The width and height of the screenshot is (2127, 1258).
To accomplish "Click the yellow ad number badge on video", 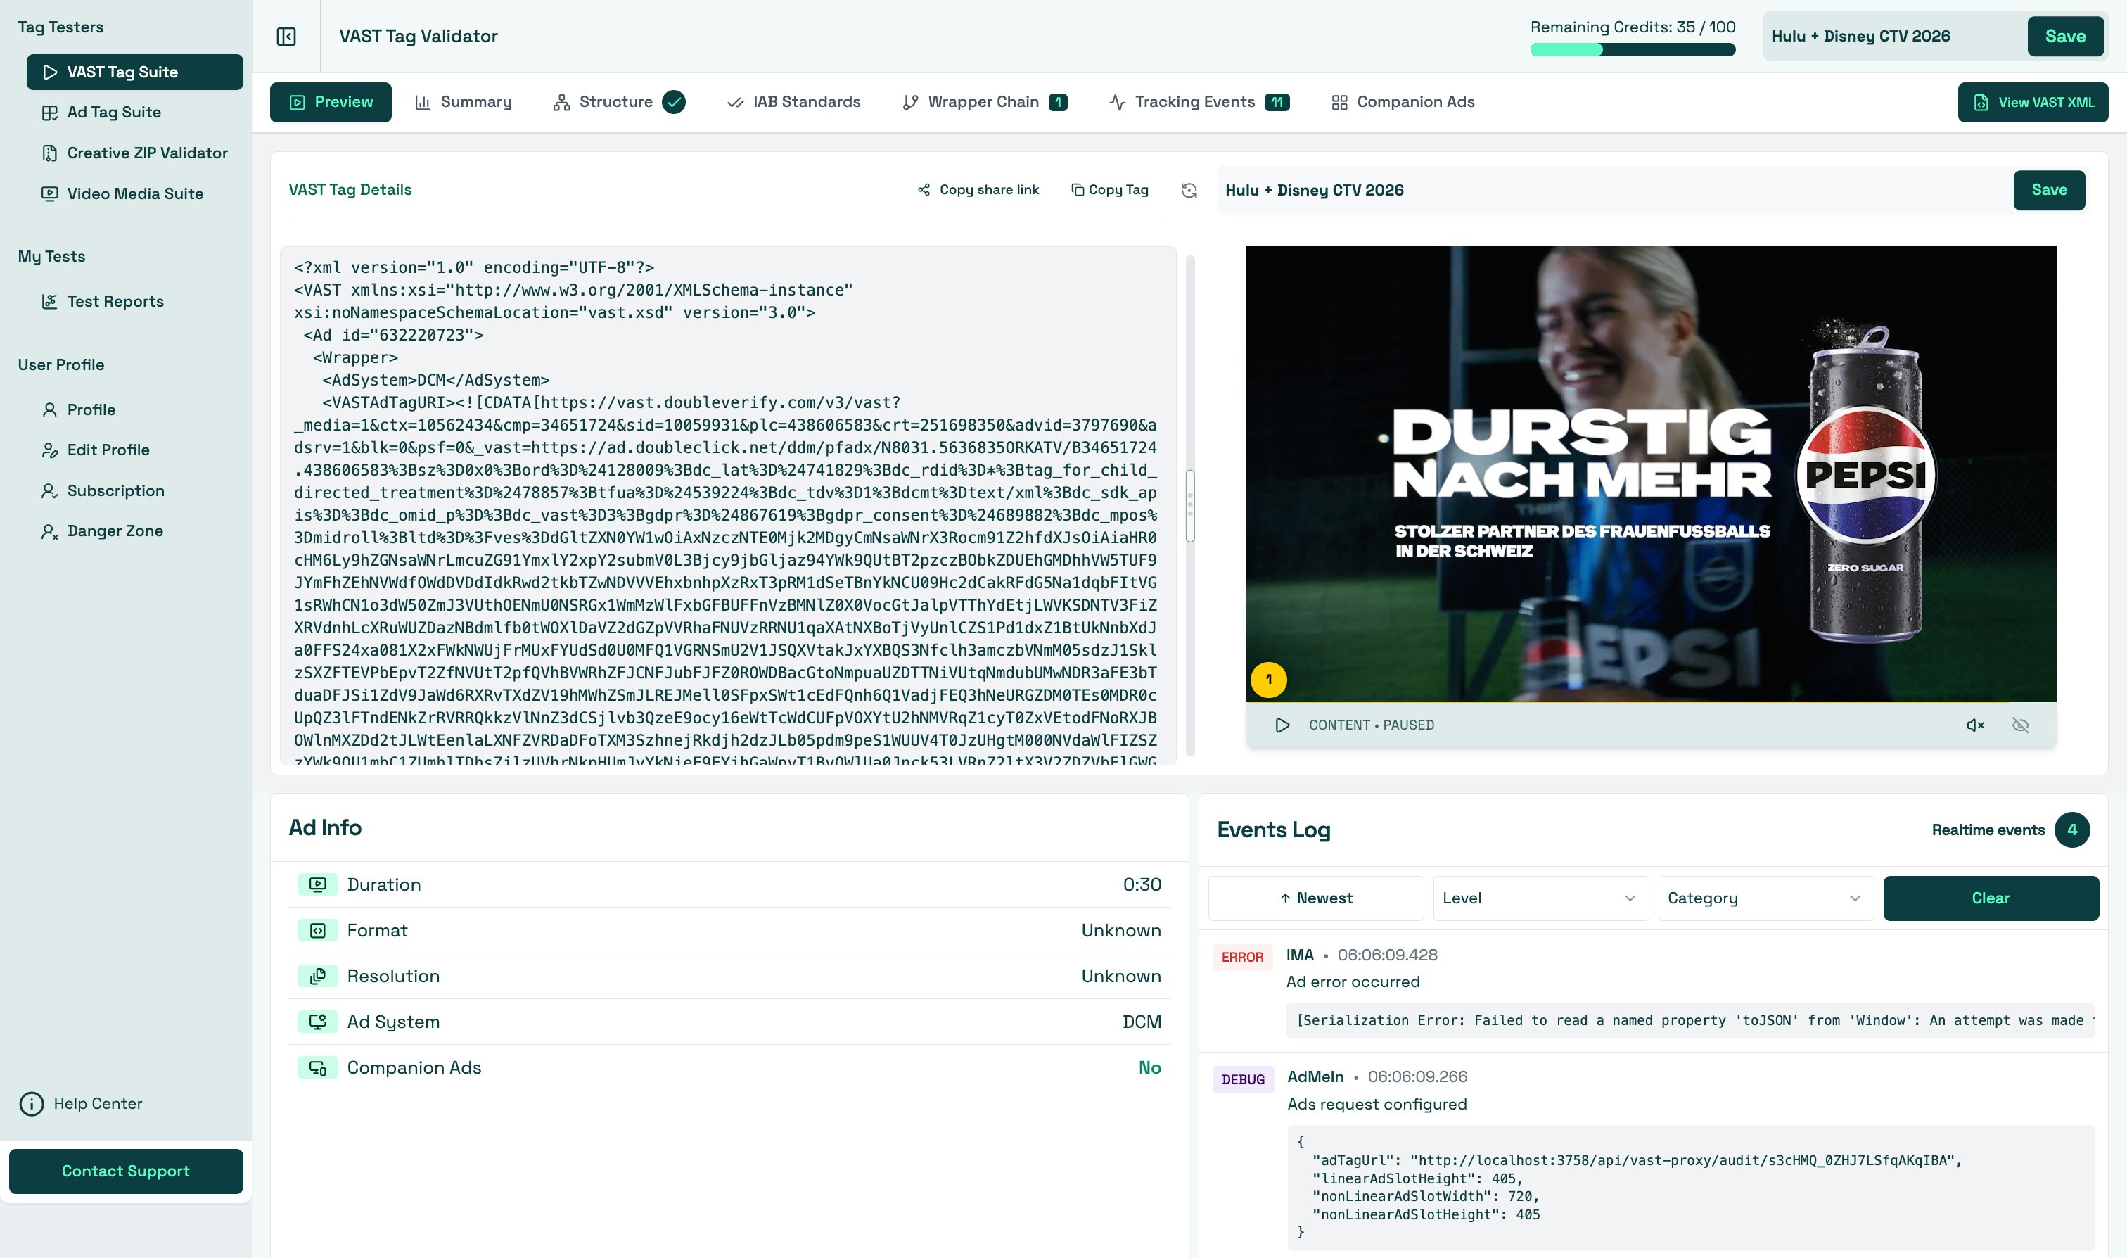I will (x=1269, y=680).
